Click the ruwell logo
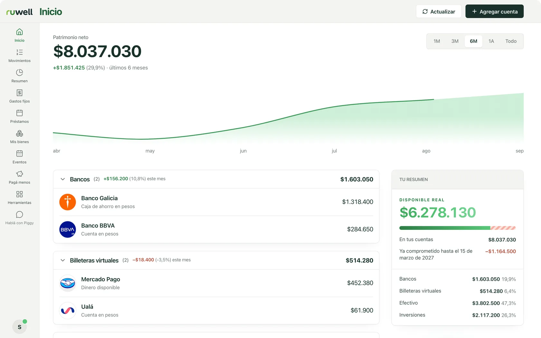541x338 pixels. (19, 12)
